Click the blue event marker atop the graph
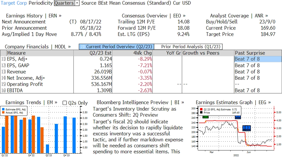This screenshot has width=282, height=158. [238, 117]
